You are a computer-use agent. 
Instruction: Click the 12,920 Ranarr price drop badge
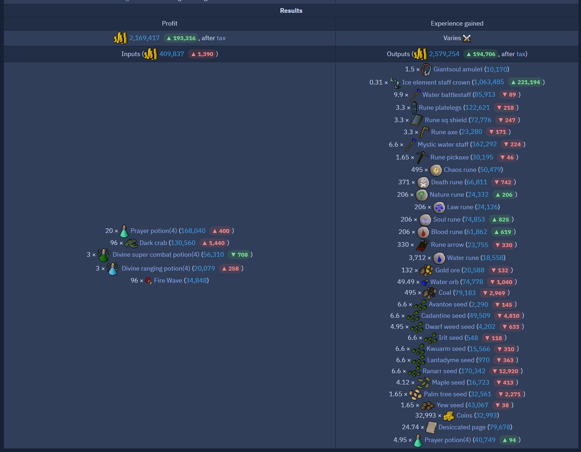[x=505, y=371]
